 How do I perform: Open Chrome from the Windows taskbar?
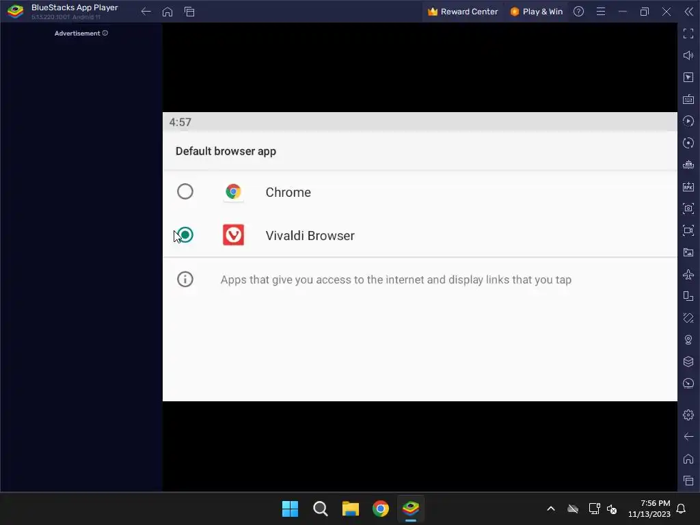380,509
